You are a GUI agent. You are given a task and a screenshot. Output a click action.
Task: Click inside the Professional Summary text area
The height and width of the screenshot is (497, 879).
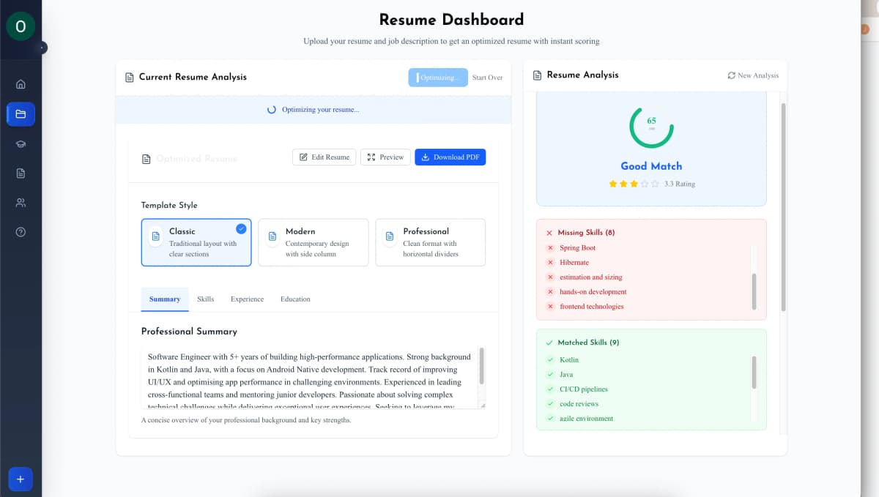(308, 377)
